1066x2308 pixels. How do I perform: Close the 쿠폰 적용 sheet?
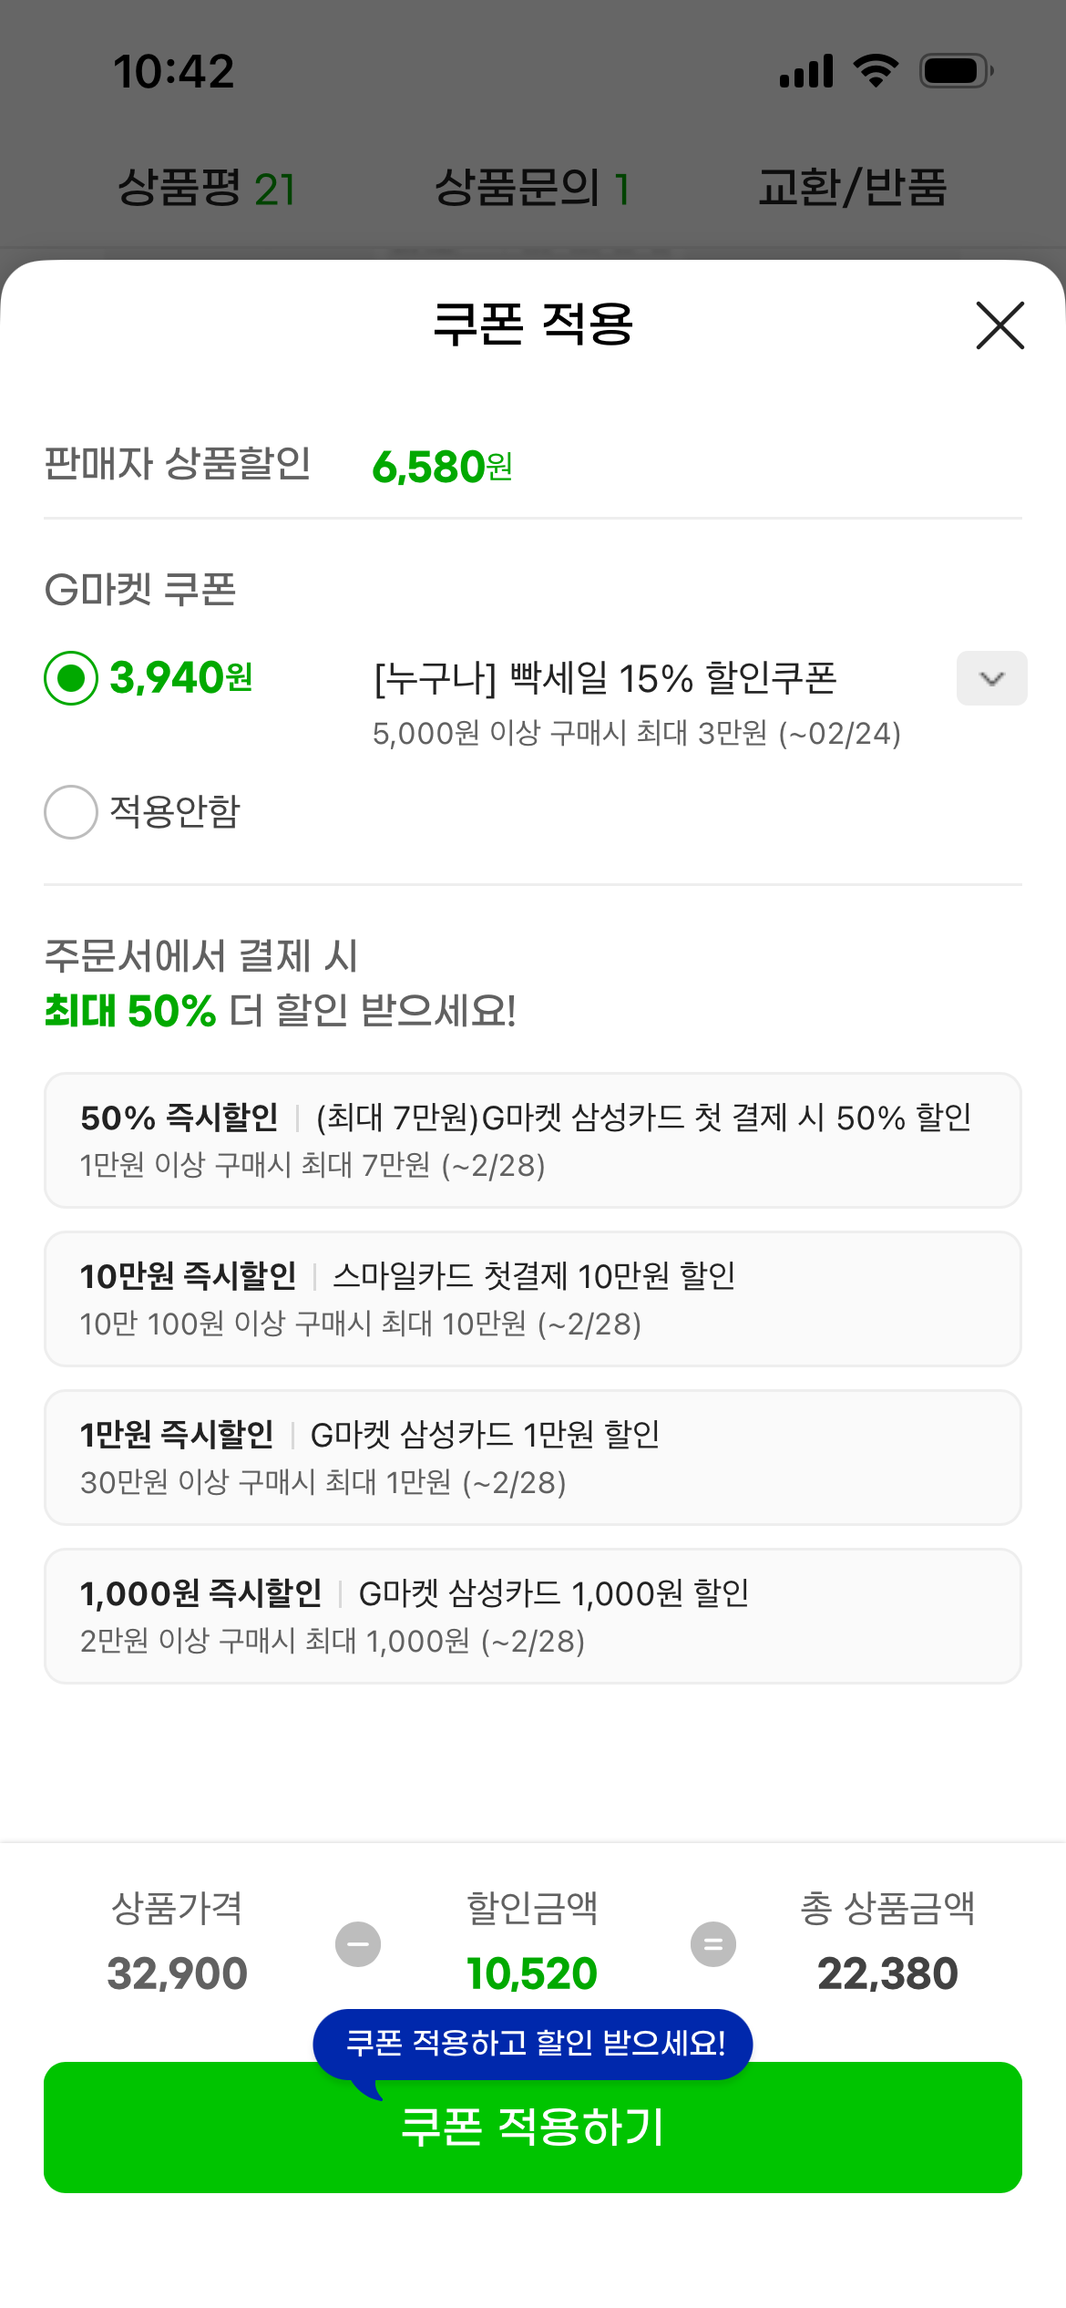pos(999,325)
